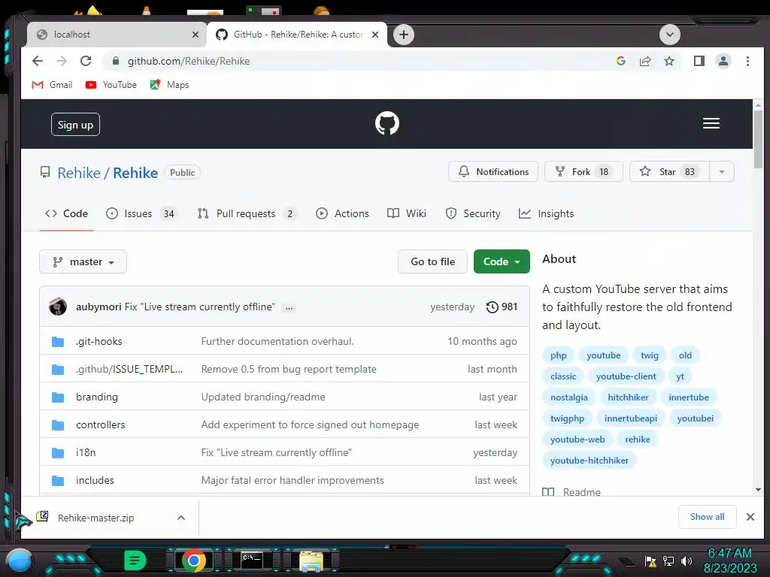Click the padlock site info icon
The width and height of the screenshot is (770, 577).
pos(116,61)
